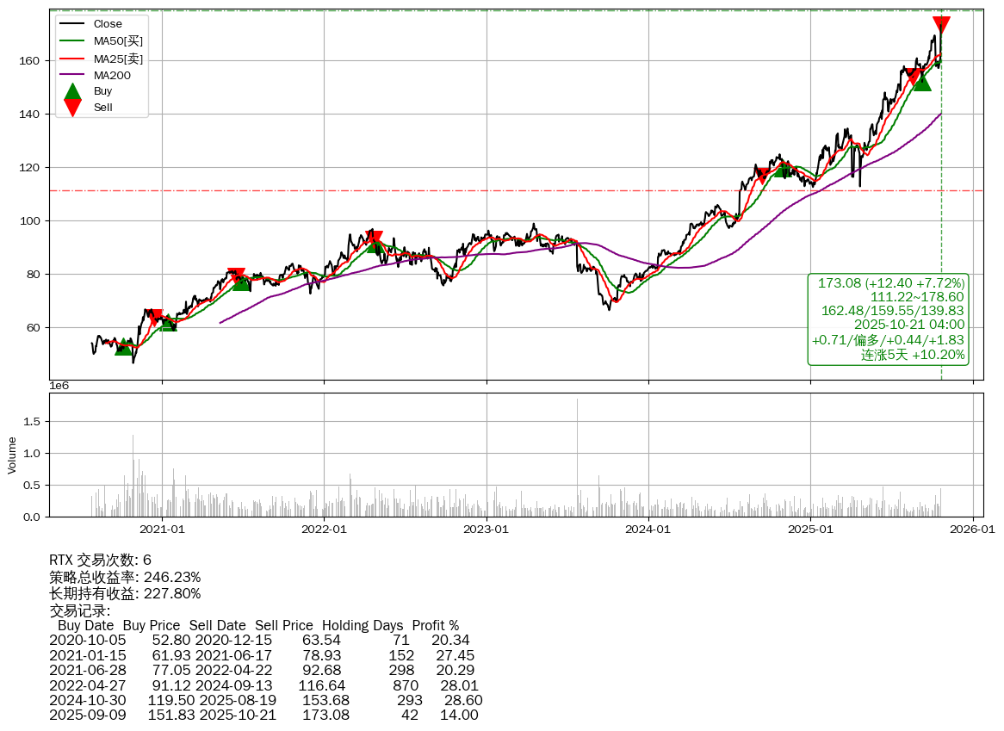This screenshot has height=731, width=1004.
Task: Click the green buy marker near late 2024
Action: point(783,168)
